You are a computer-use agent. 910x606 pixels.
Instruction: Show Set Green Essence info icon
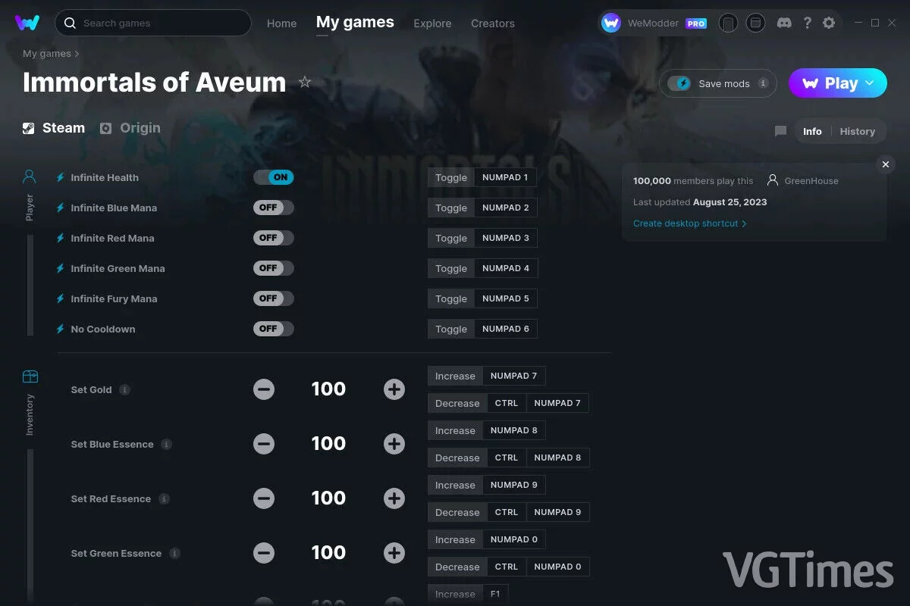(x=174, y=553)
